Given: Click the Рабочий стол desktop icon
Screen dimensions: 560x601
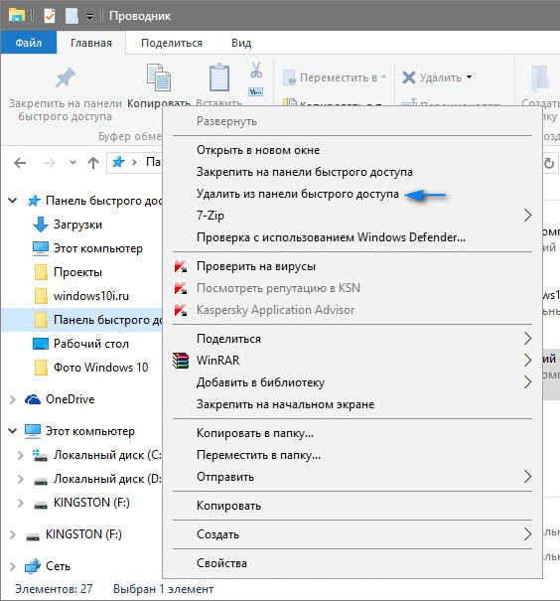Looking at the screenshot, I should (41, 344).
